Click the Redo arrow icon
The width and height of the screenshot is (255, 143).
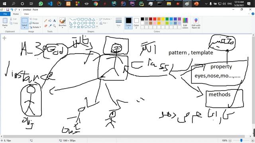point(16,10)
